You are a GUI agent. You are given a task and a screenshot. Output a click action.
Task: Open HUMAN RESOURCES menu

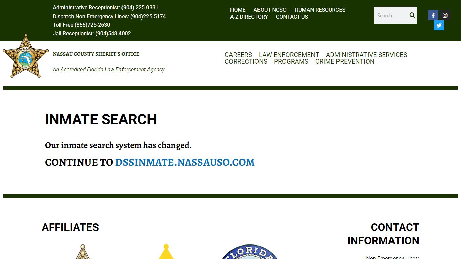[x=320, y=10]
